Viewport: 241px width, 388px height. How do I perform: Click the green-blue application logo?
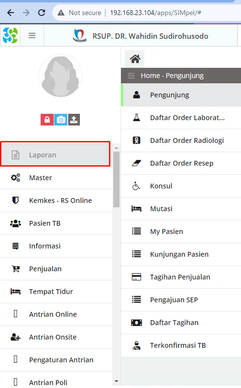10,35
